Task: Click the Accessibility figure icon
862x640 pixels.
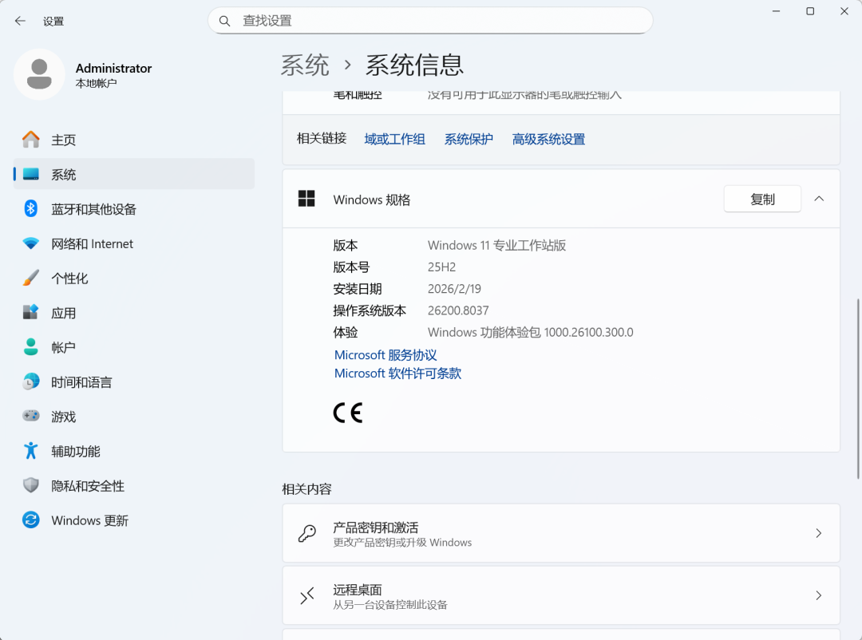Action: click(31, 451)
